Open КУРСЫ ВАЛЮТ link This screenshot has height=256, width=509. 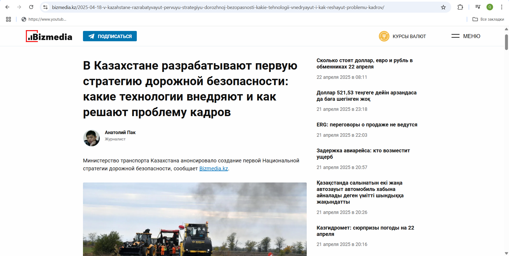coord(409,36)
